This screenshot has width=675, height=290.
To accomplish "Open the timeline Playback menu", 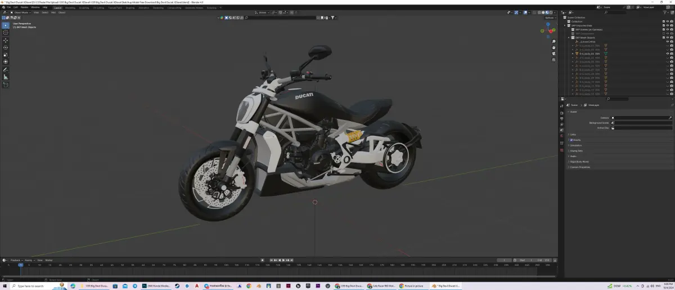I will pyautogui.click(x=16, y=260).
